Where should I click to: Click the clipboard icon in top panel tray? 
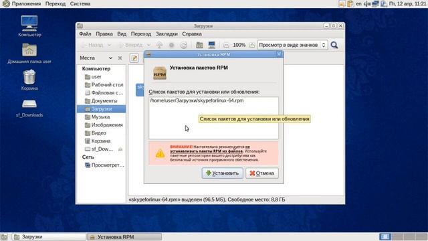(x=350, y=4)
